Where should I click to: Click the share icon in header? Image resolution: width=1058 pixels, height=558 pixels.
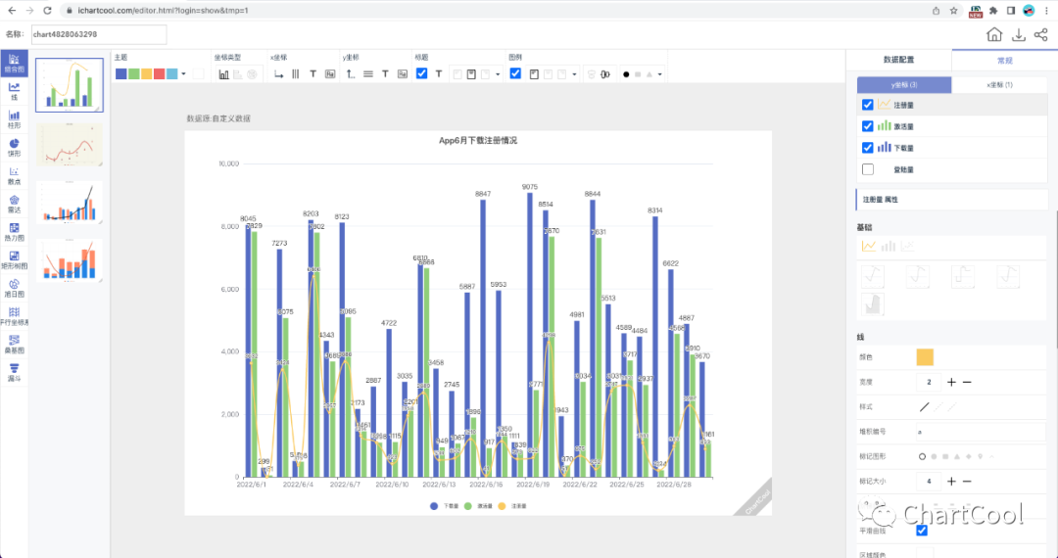1040,35
